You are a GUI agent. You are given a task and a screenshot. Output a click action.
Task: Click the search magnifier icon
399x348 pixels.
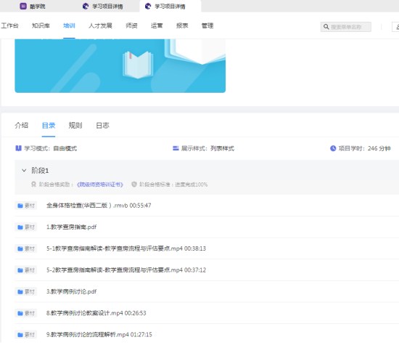click(x=326, y=27)
